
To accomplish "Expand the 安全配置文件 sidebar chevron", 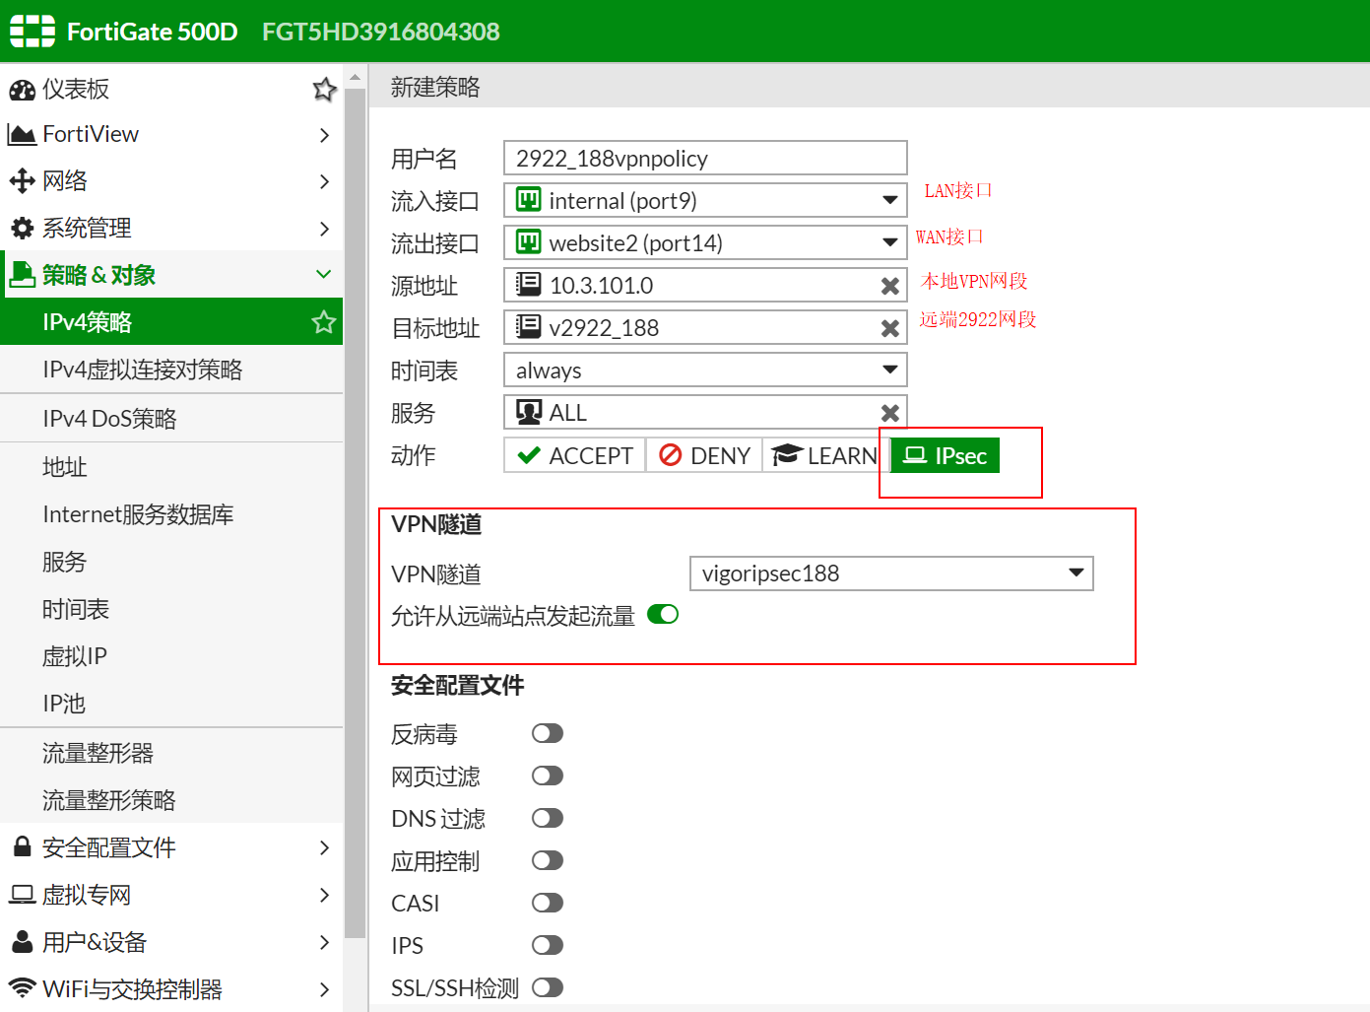I will click(x=324, y=847).
